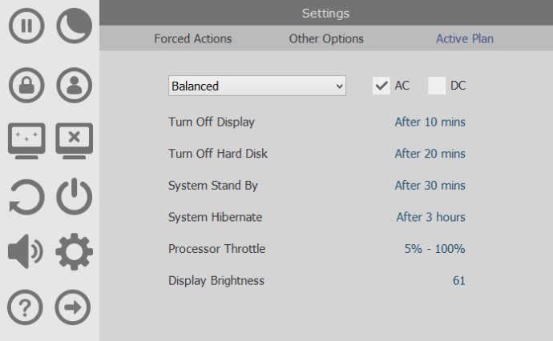The image size is (553, 341).
Task: Change the After 10 mins display value
Action: tap(430, 122)
